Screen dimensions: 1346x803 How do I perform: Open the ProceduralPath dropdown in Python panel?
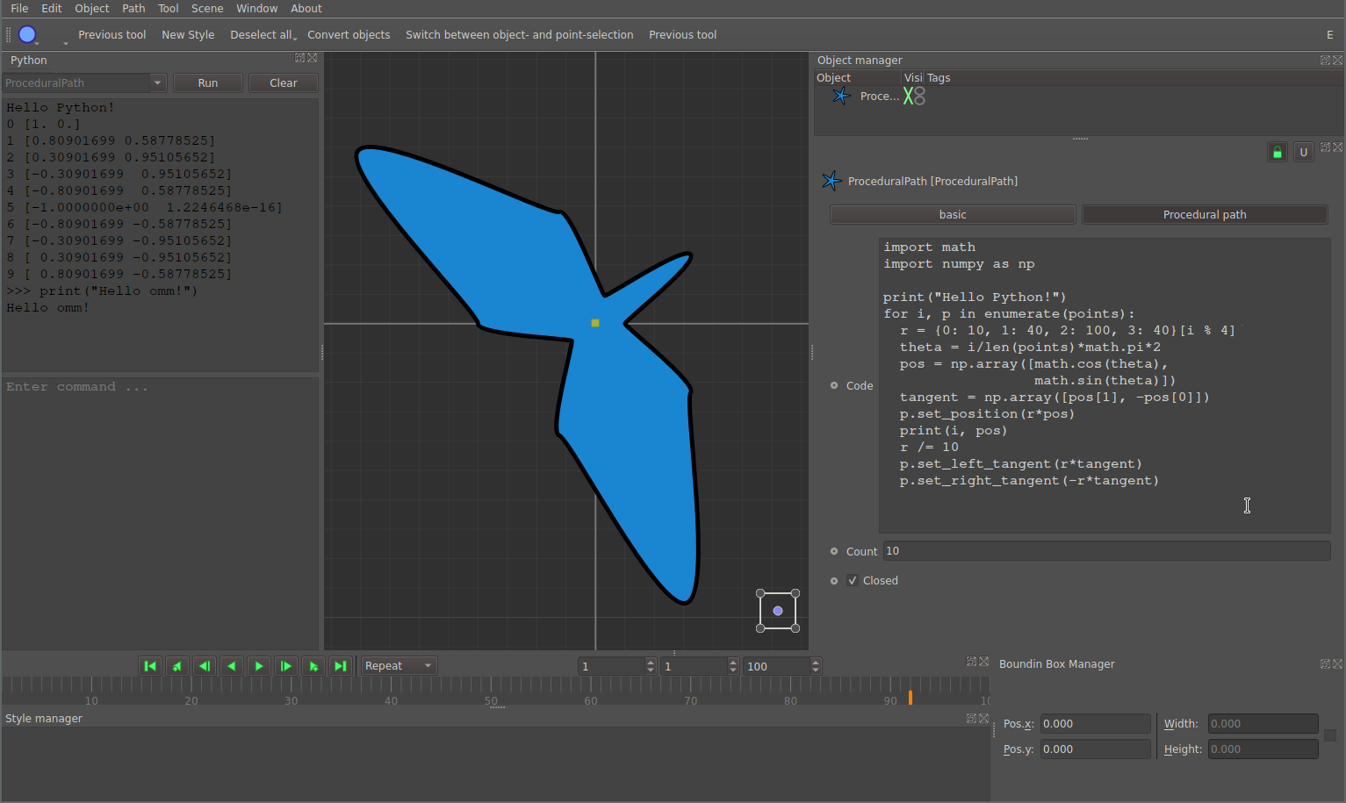(157, 83)
